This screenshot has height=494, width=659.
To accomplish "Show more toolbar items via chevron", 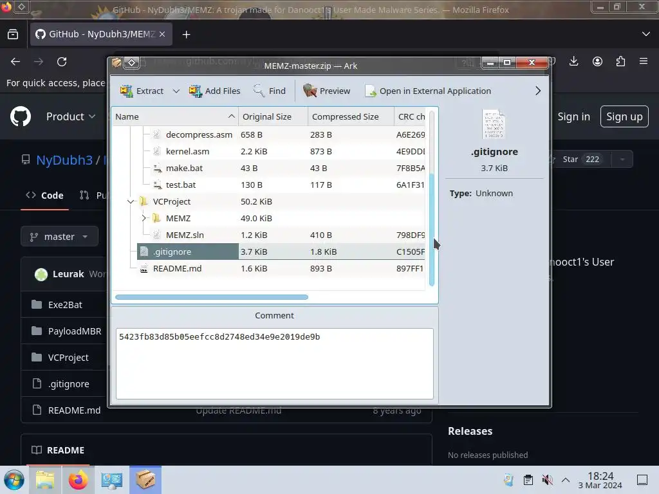I will (x=538, y=91).
